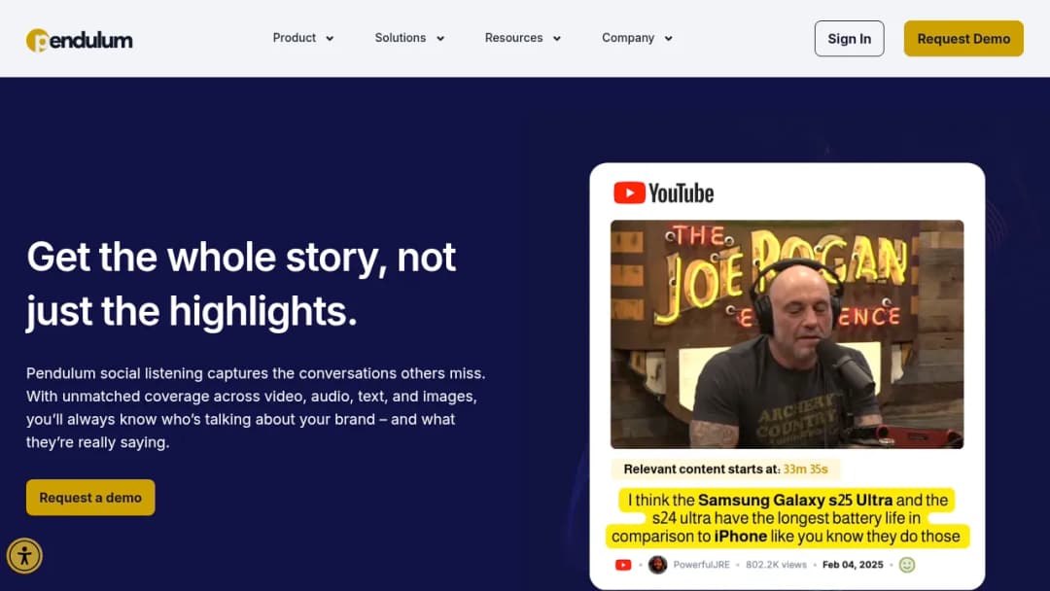This screenshot has height=591, width=1050.
Task: Expand the Product dropdown chevron
Action: (330, 39)
